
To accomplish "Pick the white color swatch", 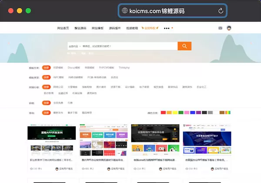I will tap(216, 113).
